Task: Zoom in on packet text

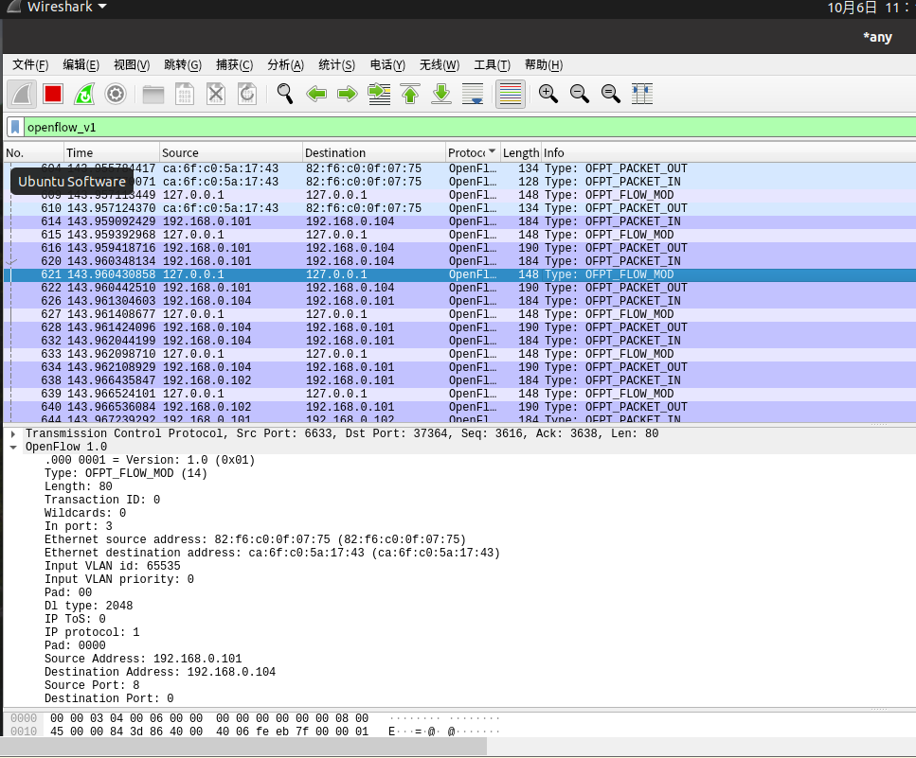Action: click(548, 94)
